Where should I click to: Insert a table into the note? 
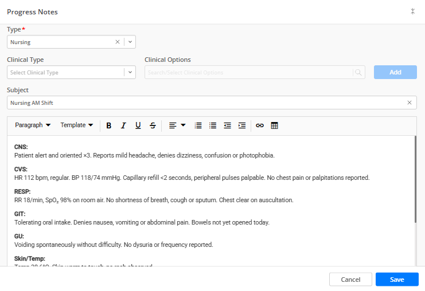[275, 125]
